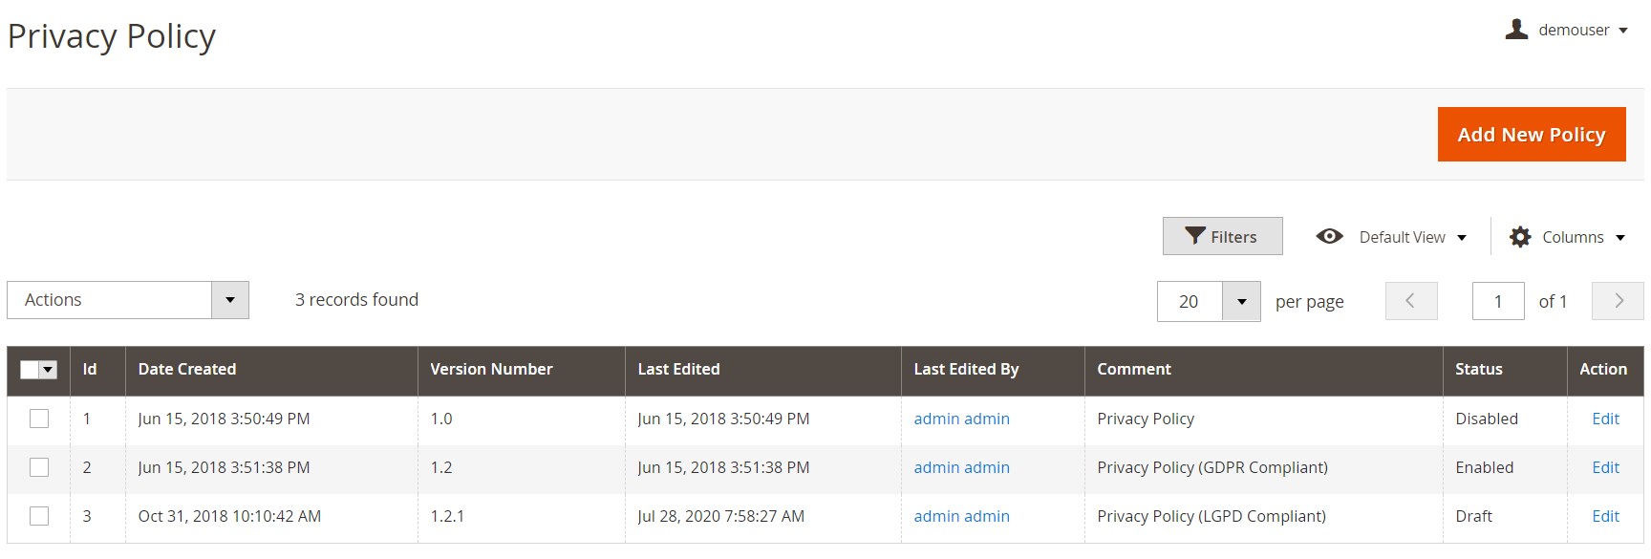
Task: Select the checkbox for policy row 1
Action: tap(39, 419)
